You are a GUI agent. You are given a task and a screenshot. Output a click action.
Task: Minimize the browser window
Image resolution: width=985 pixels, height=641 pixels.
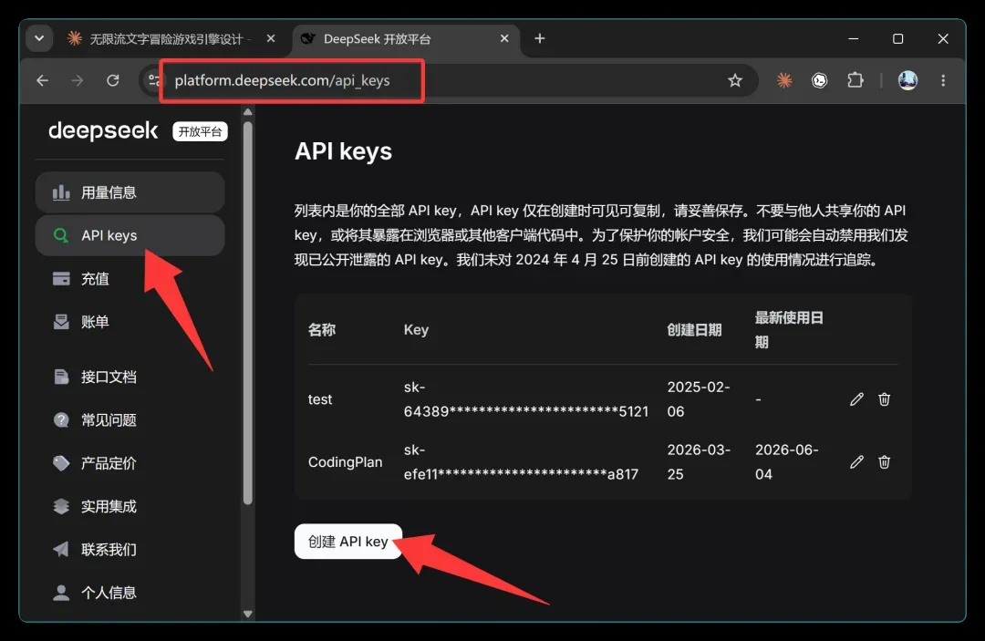(x=853, y=38)
